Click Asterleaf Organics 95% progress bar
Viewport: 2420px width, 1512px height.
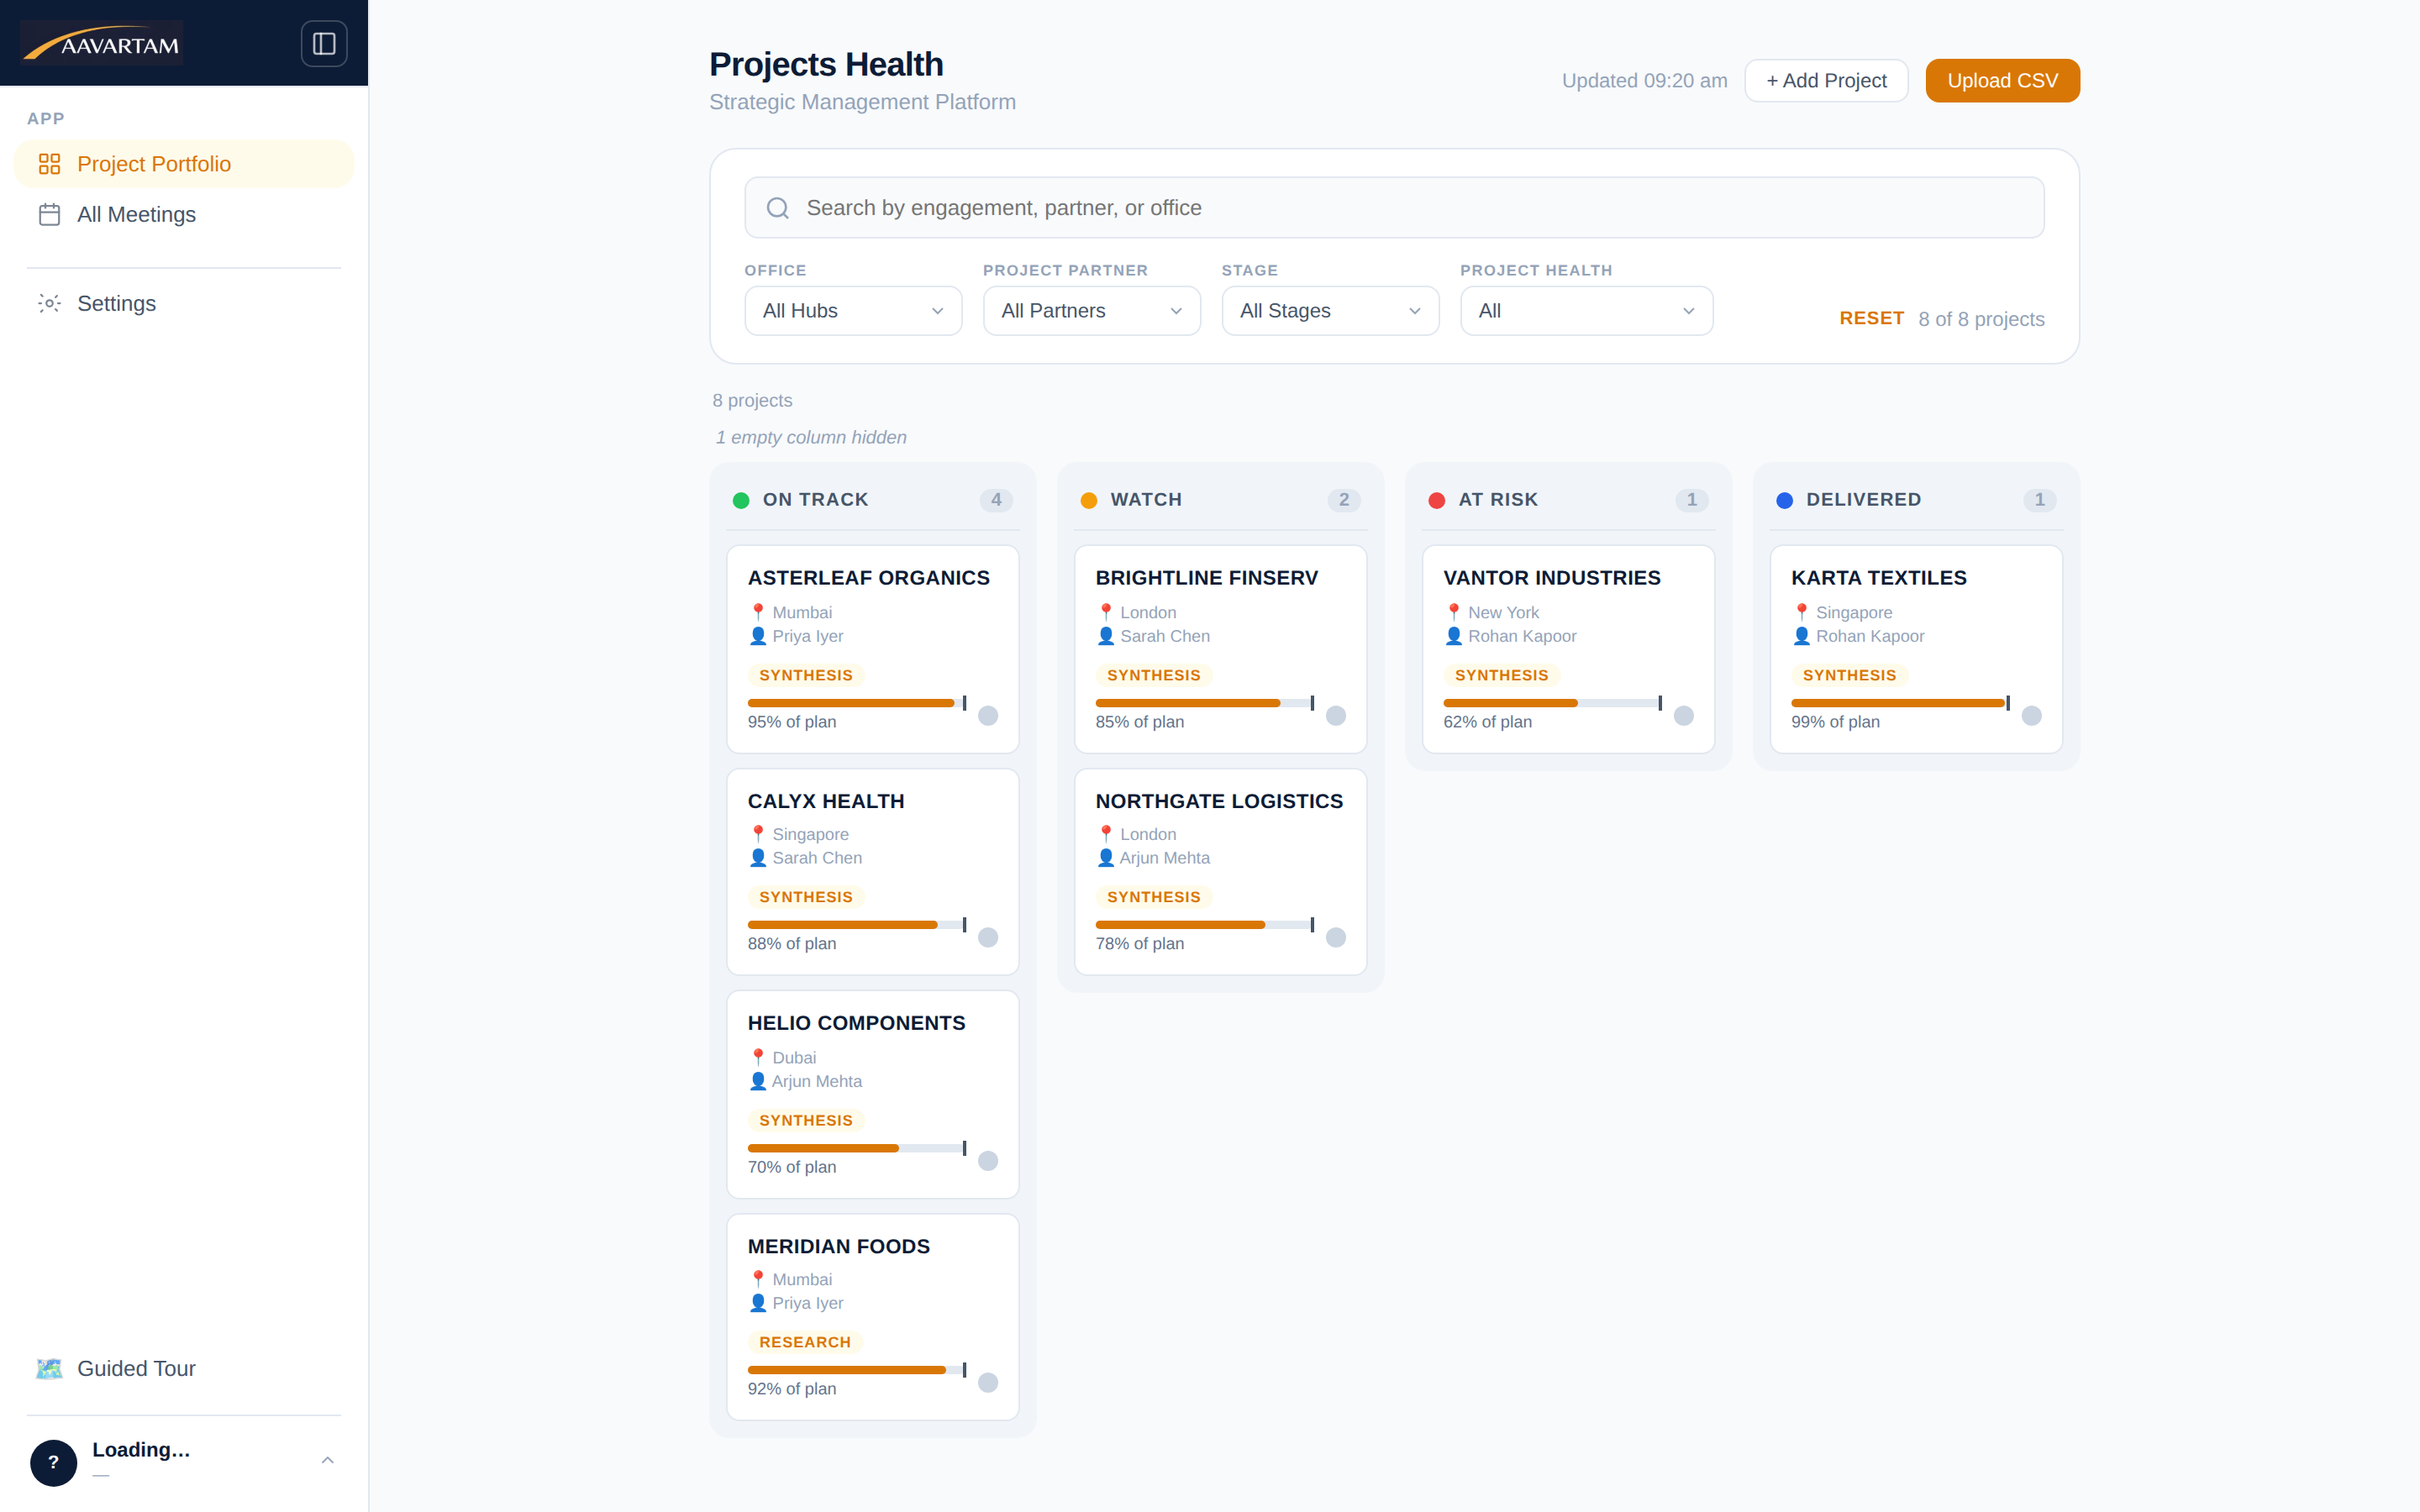tap(857, 703)
